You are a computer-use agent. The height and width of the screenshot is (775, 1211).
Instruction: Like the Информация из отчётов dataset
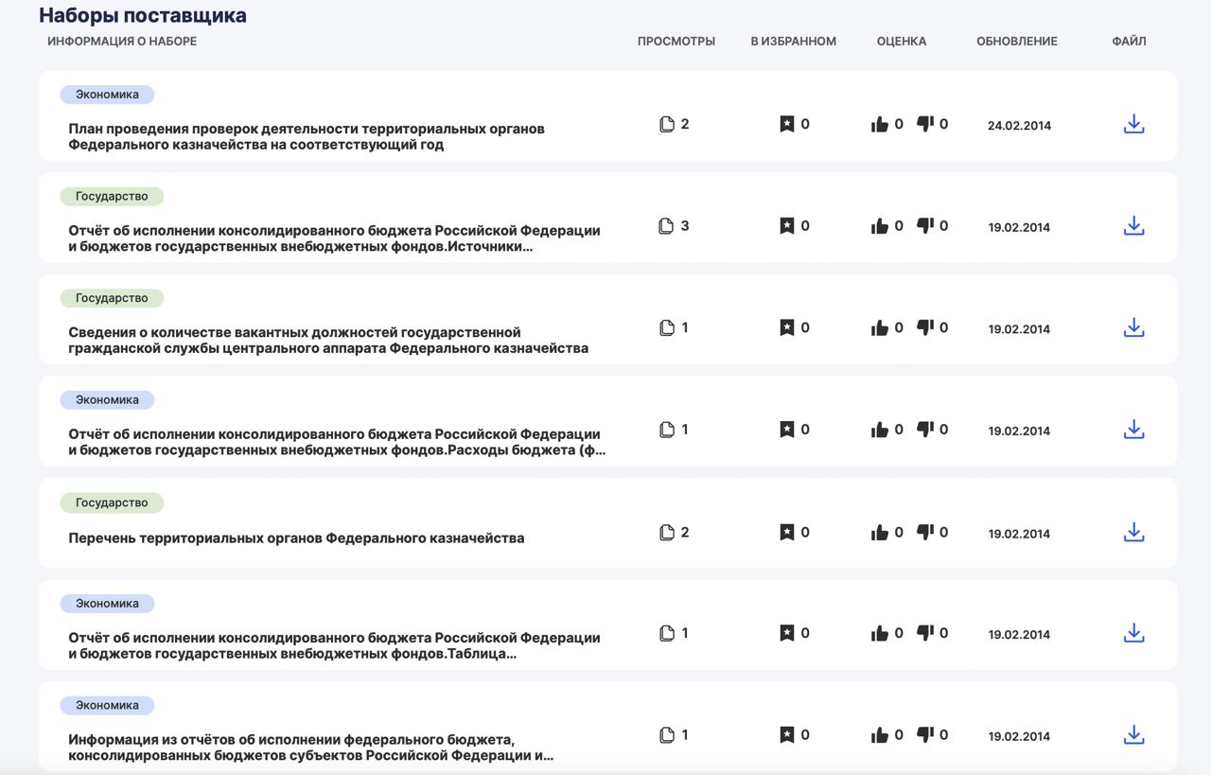(880, 735)
